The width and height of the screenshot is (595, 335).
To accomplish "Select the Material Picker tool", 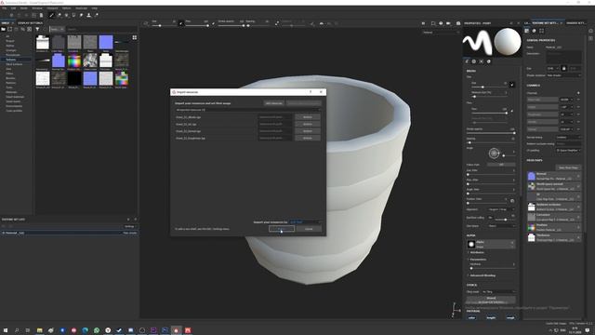I will 97,15.
